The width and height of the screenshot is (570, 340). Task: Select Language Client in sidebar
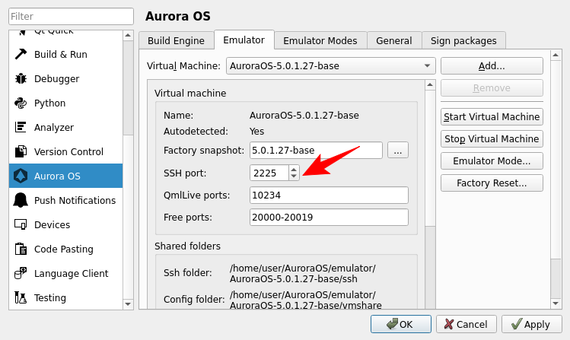[x=71, y=274]
